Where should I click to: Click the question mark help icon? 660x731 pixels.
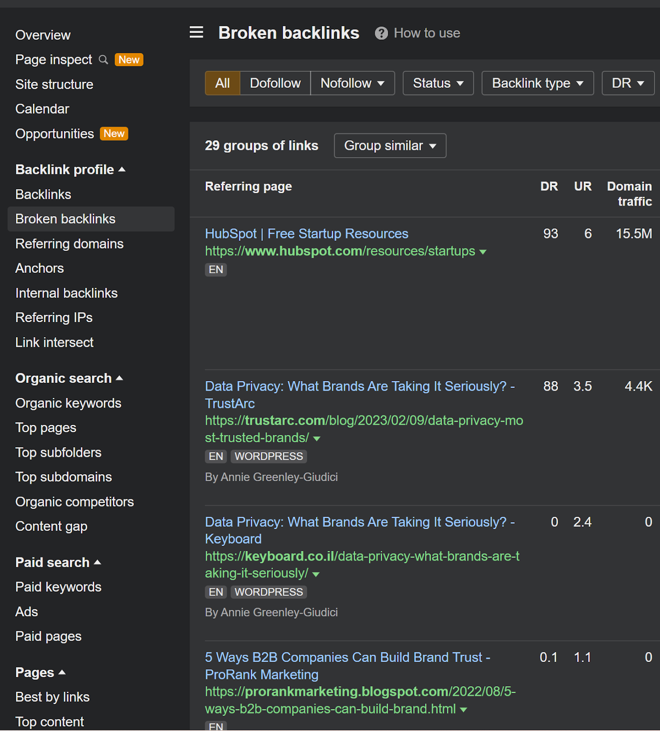tap(381, 33)
